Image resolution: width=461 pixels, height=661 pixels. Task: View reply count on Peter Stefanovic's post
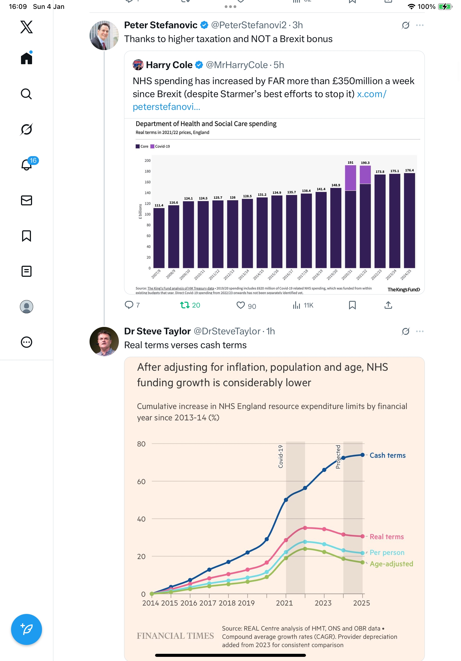(132, 305)
